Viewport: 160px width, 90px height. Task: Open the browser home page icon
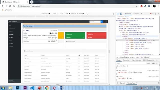point(14,6)
